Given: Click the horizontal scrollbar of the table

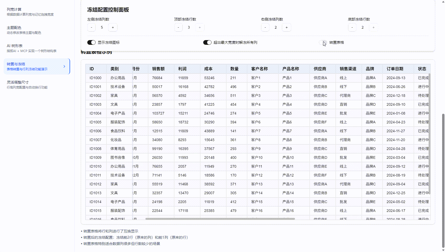Looking at the screenshot, I should point(220,219).
